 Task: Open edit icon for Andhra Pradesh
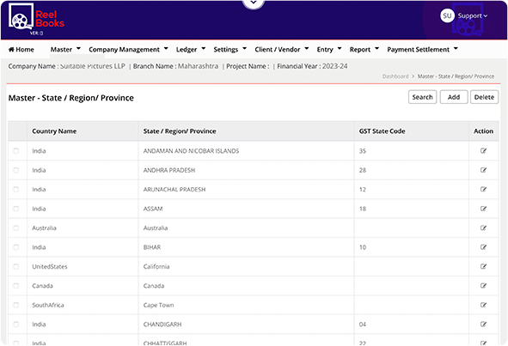[x=483, y=170]
